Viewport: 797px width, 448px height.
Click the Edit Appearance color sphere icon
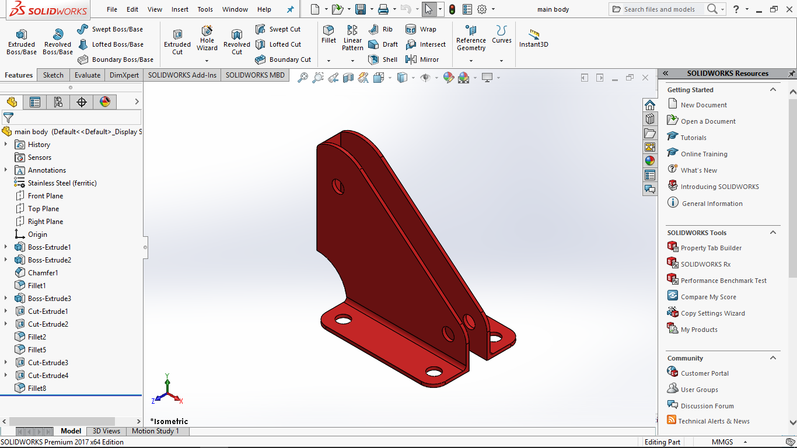tap(448, 78)
